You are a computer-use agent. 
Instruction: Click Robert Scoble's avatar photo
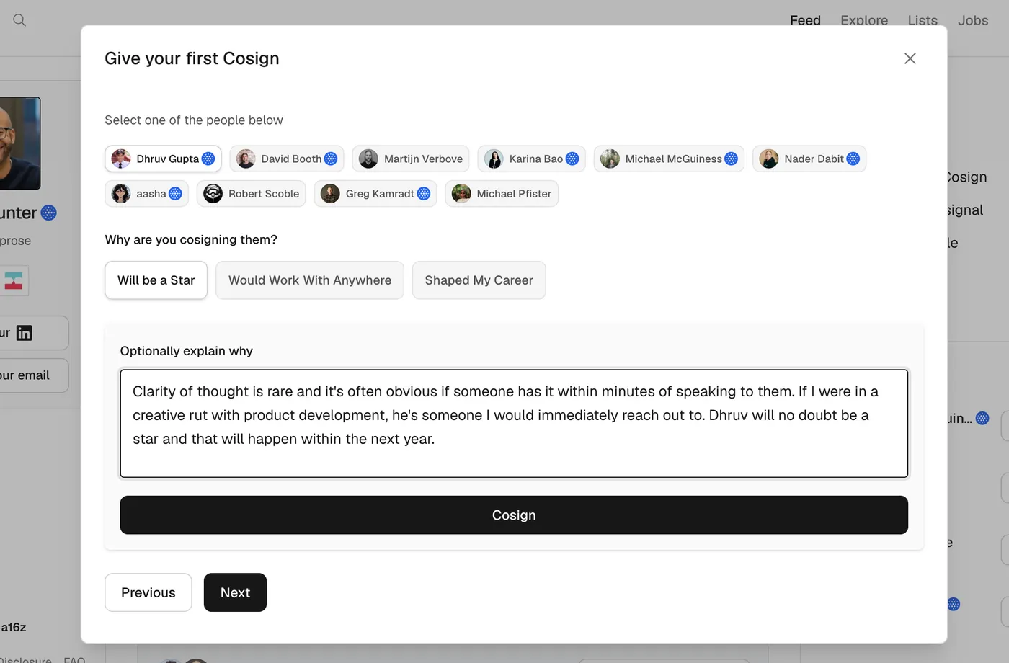(x=213, y=193)
